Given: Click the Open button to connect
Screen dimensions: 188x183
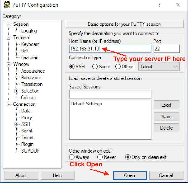Looking at the screenshot, I should (x=129, y=175).
